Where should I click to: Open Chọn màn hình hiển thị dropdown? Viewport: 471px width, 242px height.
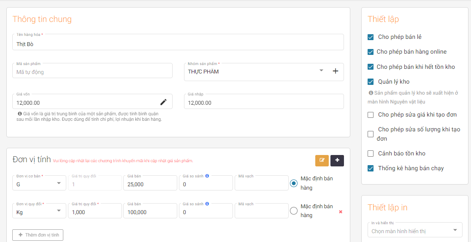455,230
